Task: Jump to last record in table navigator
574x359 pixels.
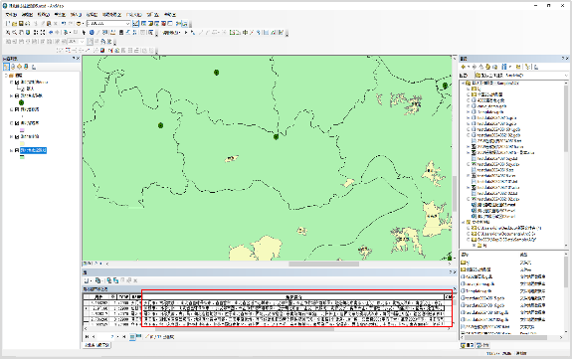Action: click(x=124, y=337)
